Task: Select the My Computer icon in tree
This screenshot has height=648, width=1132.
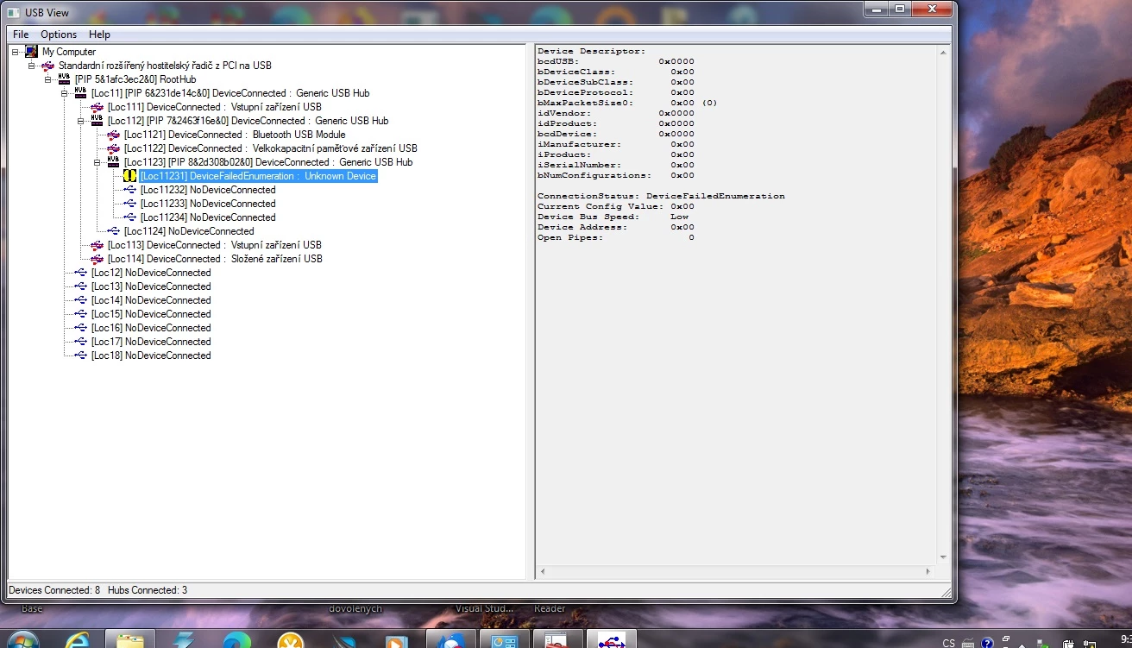Action: coord(31,52)
